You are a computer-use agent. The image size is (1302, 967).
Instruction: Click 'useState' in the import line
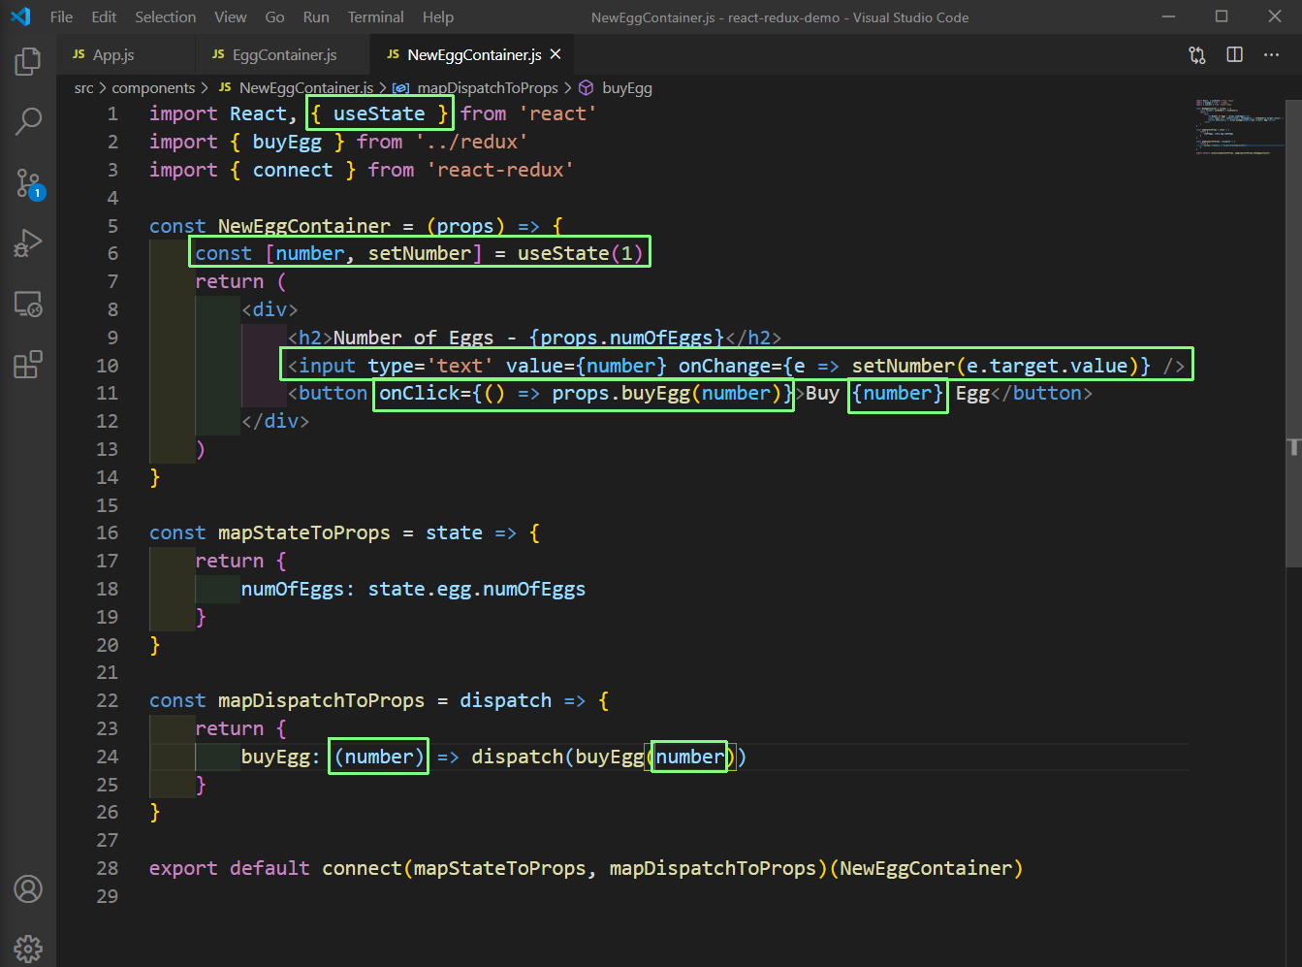[x=379, y=113]
